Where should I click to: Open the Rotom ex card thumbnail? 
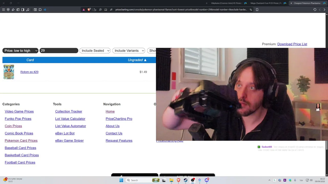click(x=9, y=72)
